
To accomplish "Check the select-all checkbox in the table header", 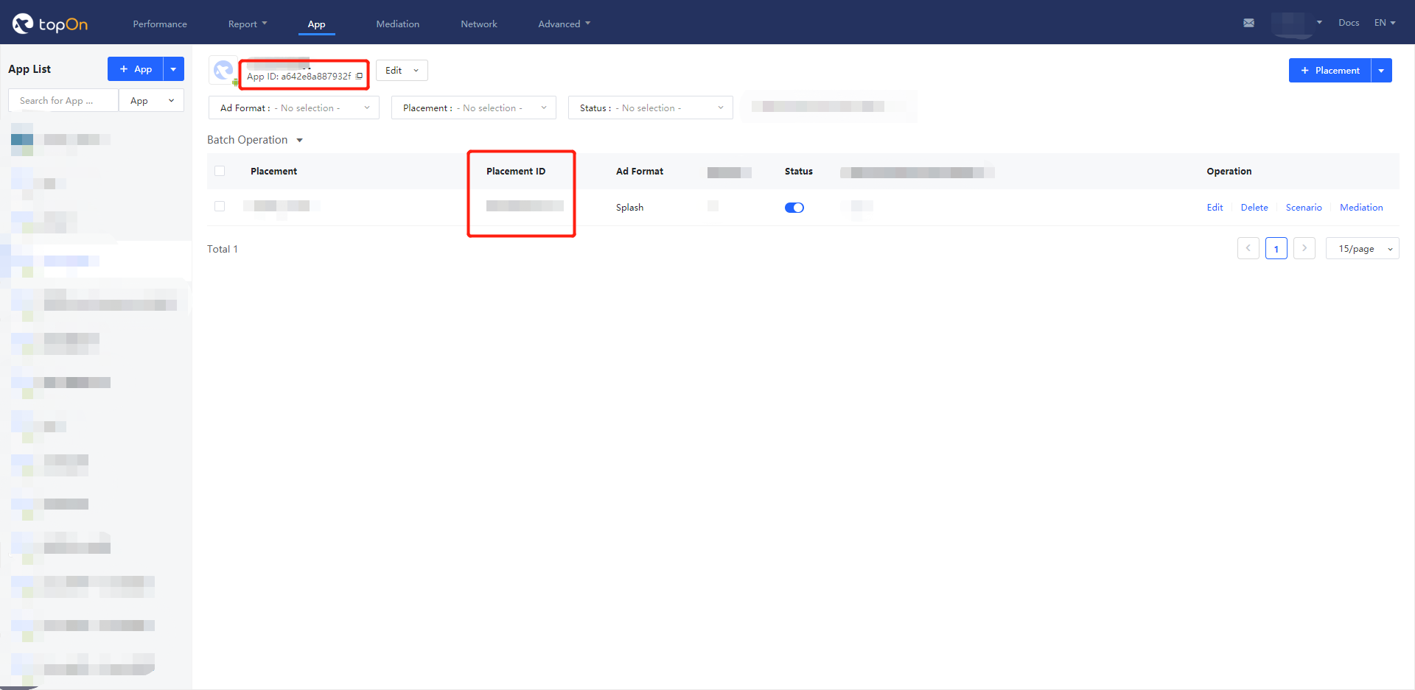I will 220,171.
